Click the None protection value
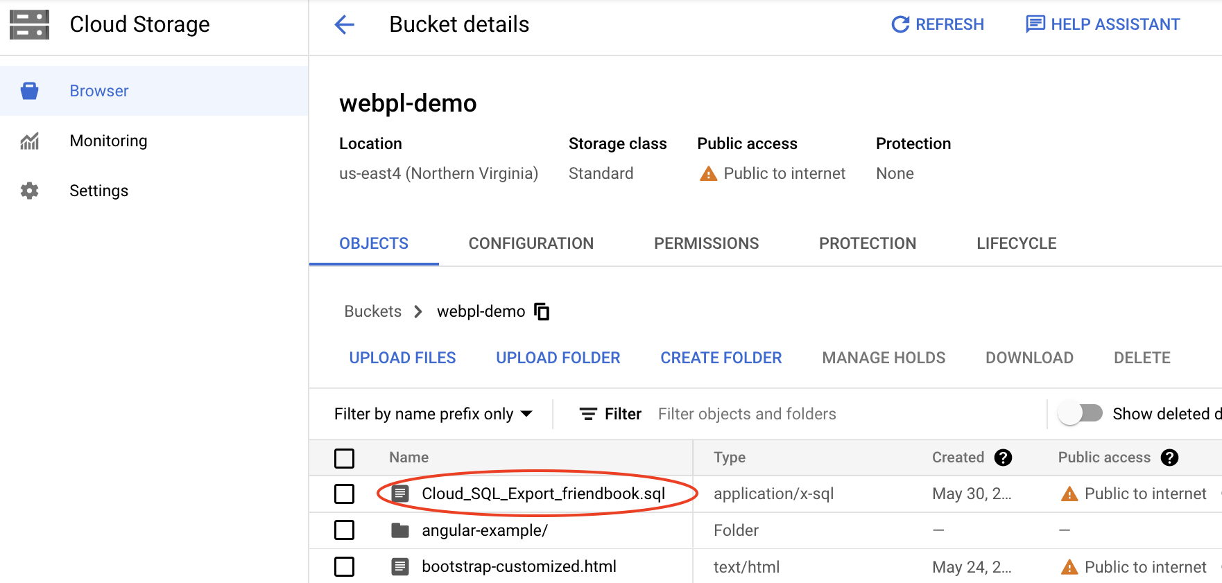 coord(895,173)
